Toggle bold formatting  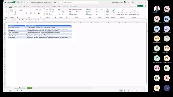(21, 13)
